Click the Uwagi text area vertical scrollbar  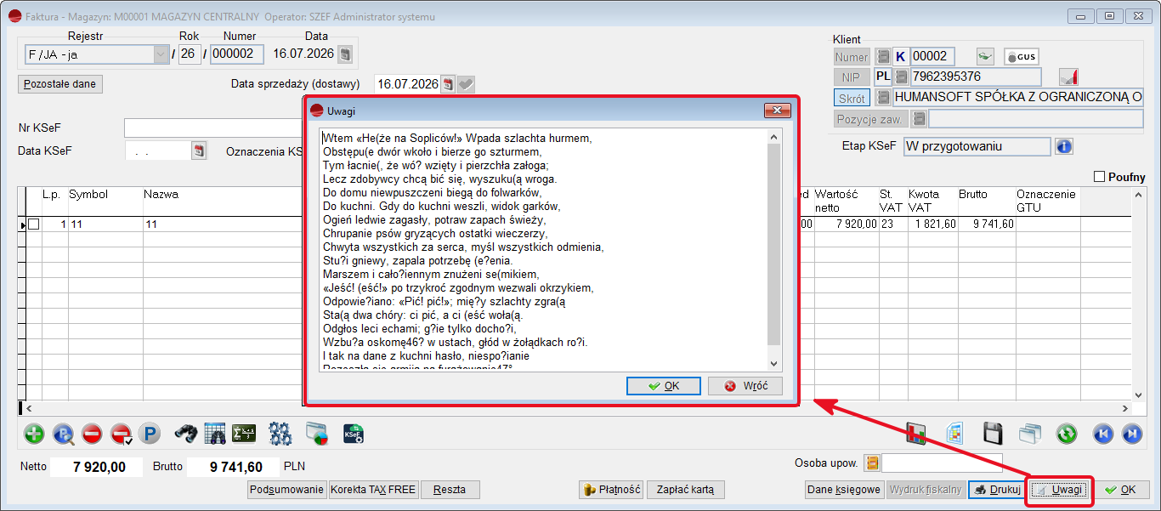(774, 245)
